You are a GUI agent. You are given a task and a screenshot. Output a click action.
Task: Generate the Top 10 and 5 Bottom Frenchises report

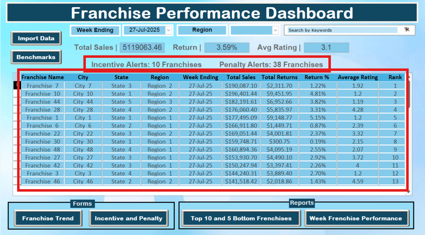pos(241,218)
